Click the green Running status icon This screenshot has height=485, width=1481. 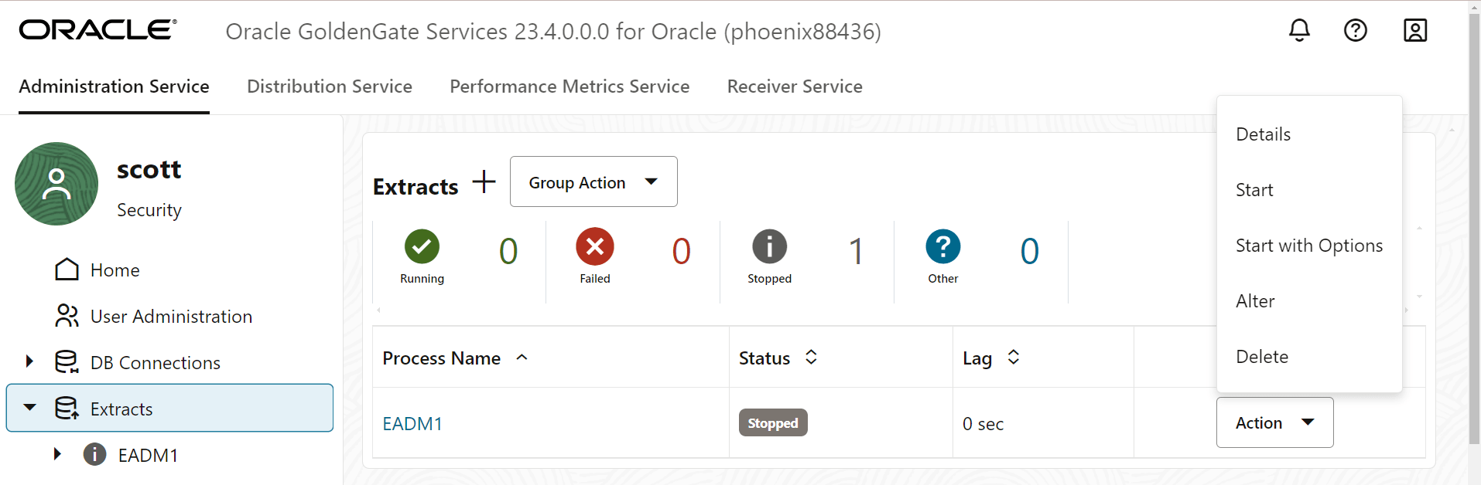pos(422,247)
